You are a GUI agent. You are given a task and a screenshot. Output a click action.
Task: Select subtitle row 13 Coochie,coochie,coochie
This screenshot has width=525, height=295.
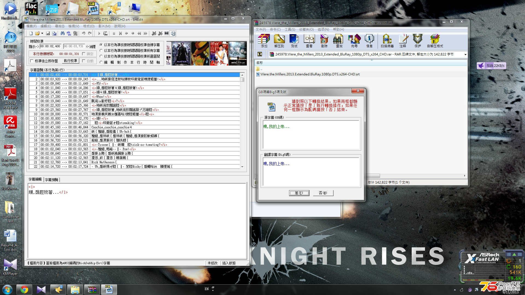135,127
